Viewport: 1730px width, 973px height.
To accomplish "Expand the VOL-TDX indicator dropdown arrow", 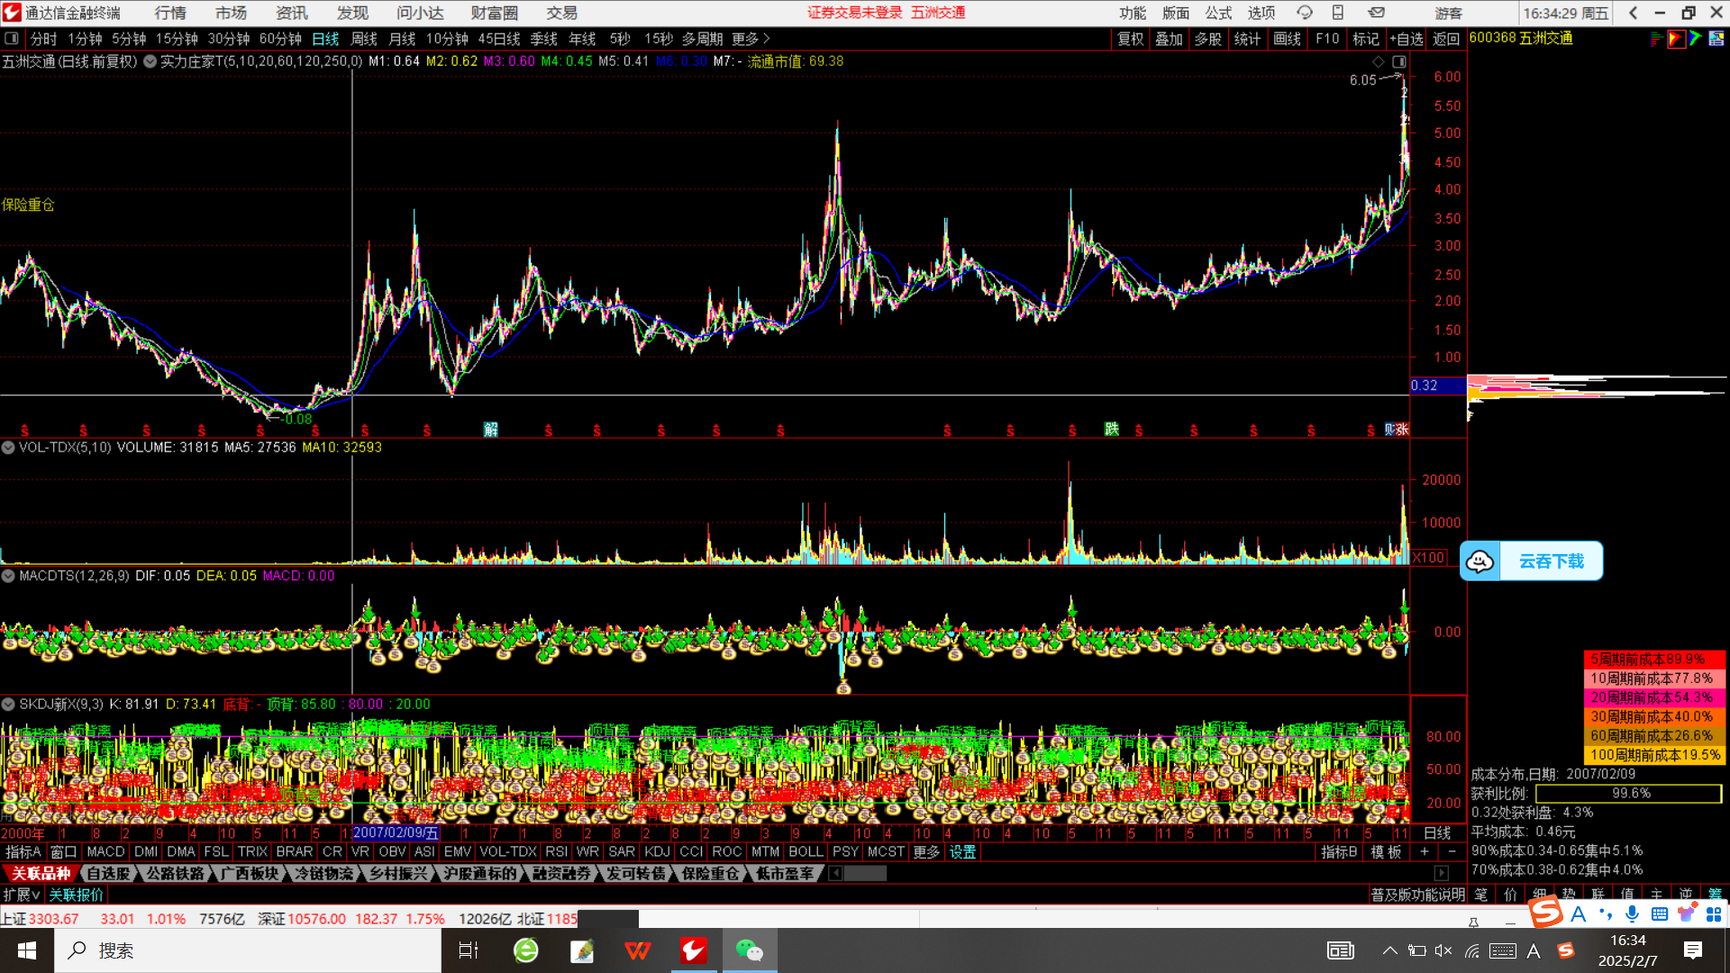I will (x=8, y=447).
